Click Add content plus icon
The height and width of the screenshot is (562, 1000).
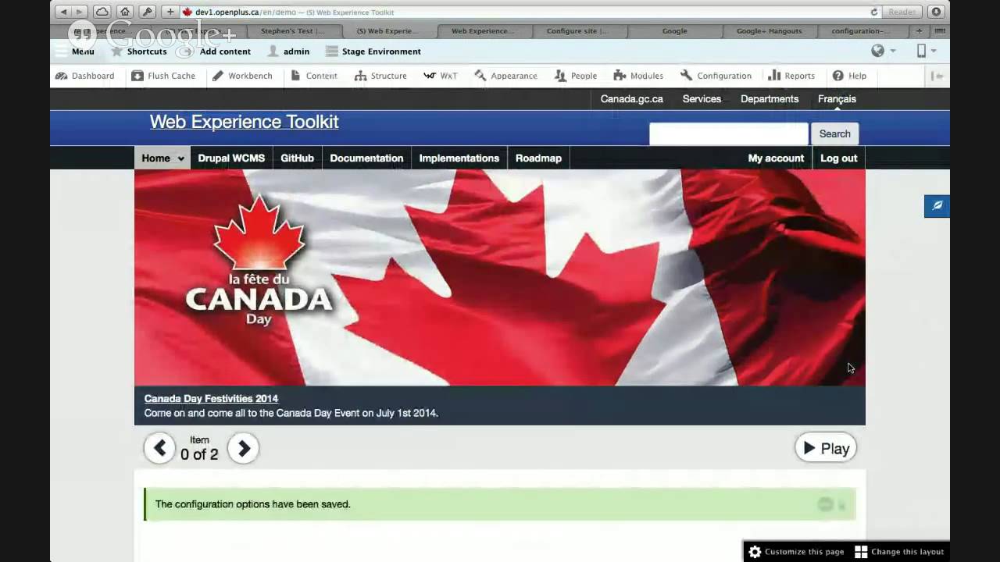(184, 52)
